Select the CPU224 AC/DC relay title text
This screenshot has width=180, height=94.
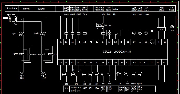tap(117, 52)
